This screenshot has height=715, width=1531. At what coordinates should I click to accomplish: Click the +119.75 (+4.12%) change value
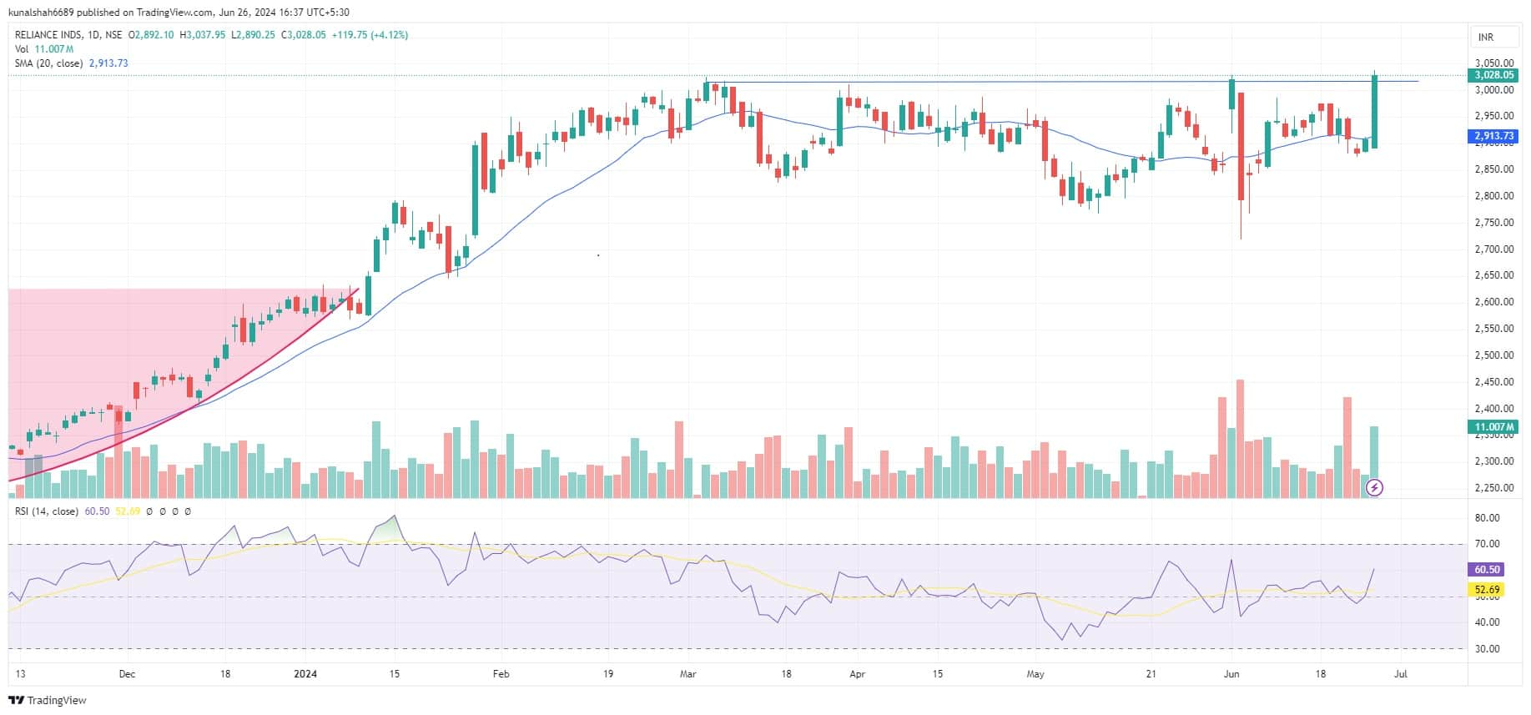[370, 35]
